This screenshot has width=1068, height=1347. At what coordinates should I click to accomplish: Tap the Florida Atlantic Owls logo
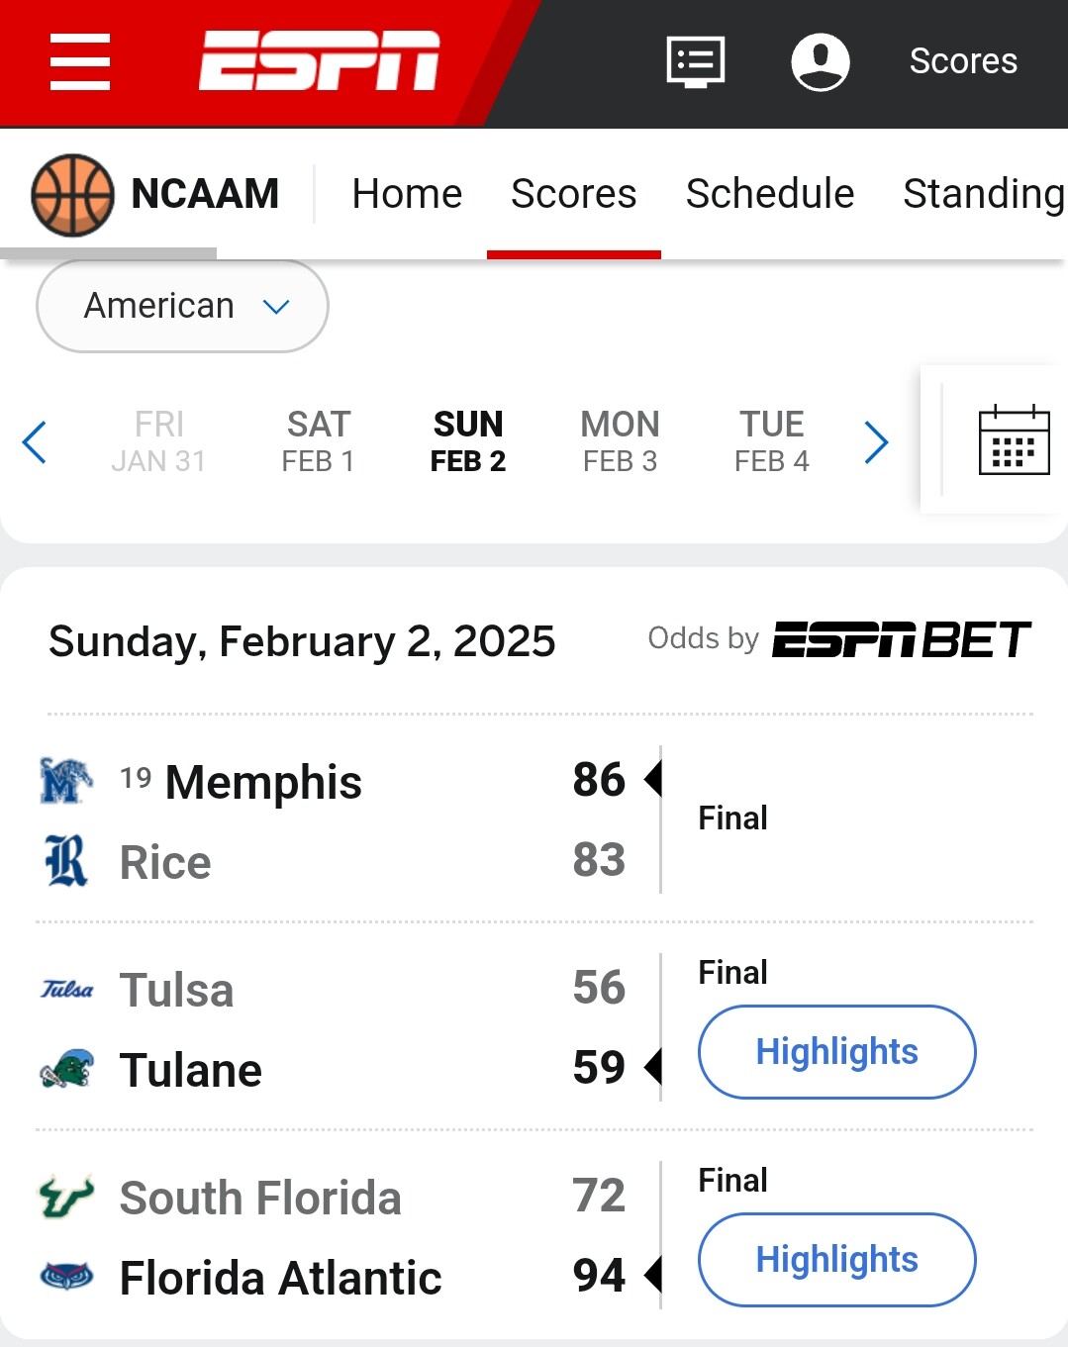[66, 1277]
